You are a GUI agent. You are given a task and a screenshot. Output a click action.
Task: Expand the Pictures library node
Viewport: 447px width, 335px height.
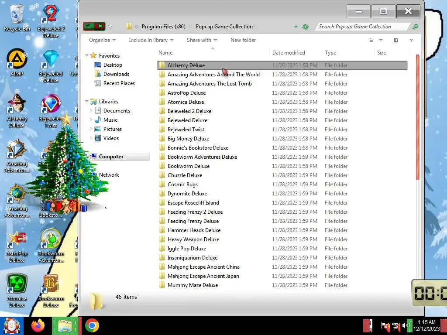click(91, 129)
